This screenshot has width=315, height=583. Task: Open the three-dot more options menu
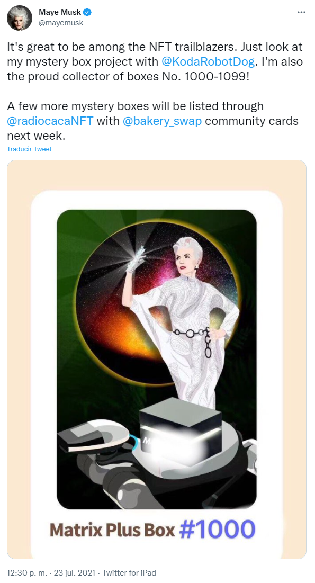pyautogui.click(x=301, y=12)
